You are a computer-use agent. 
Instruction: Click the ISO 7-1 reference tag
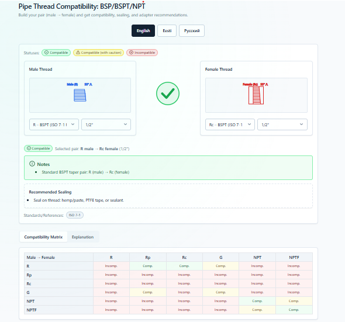[75, 215]
